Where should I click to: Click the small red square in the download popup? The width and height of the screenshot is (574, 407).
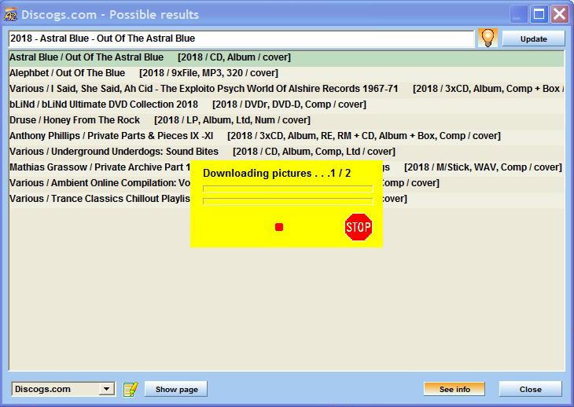[279, 227]
